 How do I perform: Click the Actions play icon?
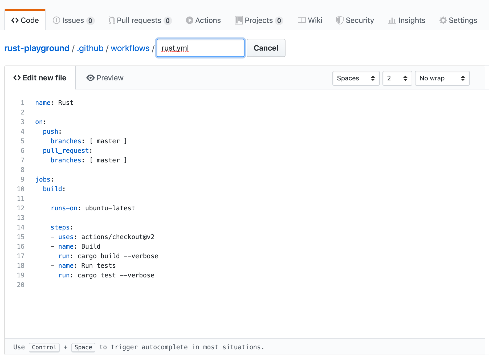[189, 20]
